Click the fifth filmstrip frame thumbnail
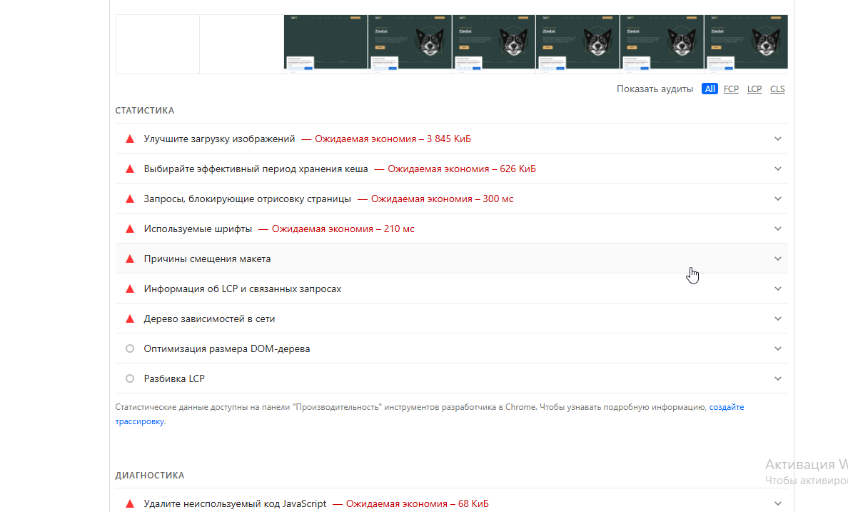The height and width of the screenshot is (512, 848). pyautogui.click(x=494, y=44)
